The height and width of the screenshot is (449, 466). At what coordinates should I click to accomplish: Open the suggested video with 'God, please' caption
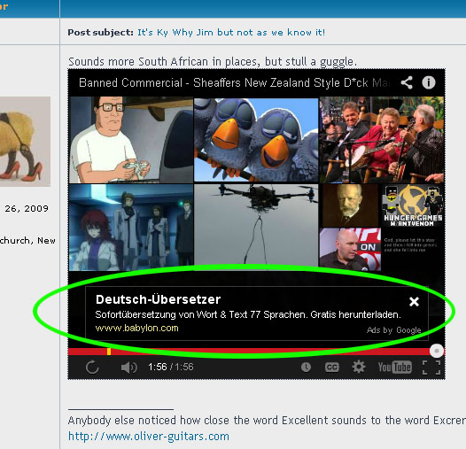(x=413, y=250)
